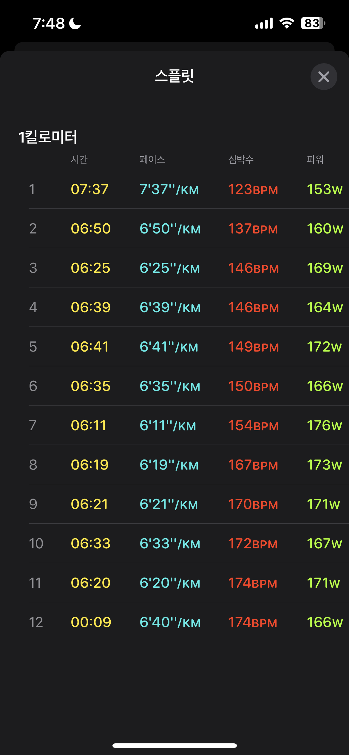Tap the 페이스 column header

click(x=152, y=160)
